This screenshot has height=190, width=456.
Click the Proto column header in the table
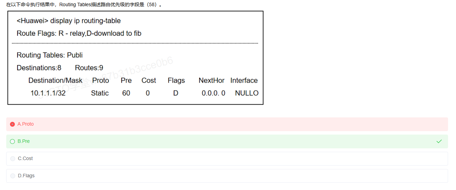tap(101, 81)
